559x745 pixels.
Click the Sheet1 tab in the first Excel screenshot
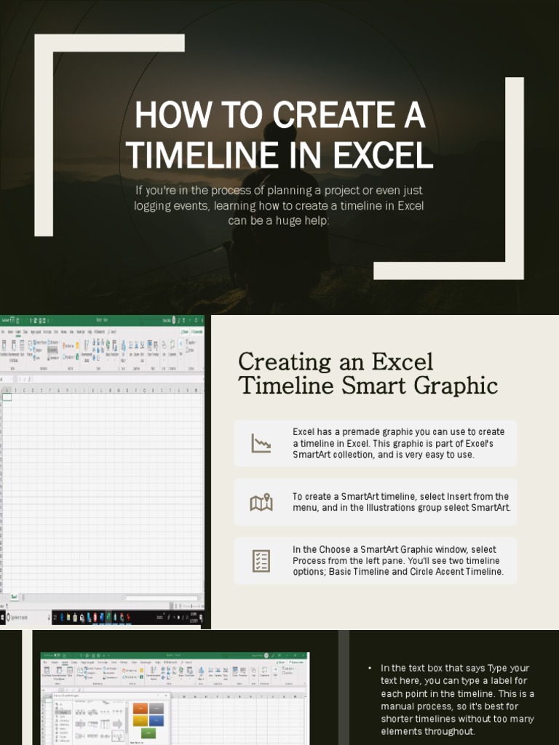pos(15,597)
